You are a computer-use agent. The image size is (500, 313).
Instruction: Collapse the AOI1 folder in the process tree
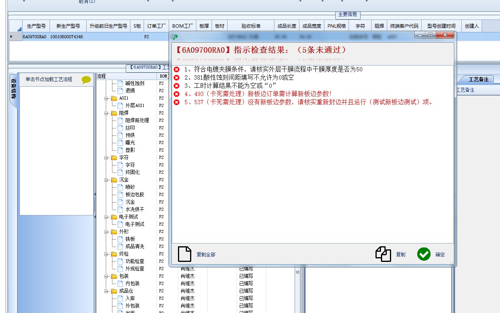pyautogui.click(x=106, y=98)
